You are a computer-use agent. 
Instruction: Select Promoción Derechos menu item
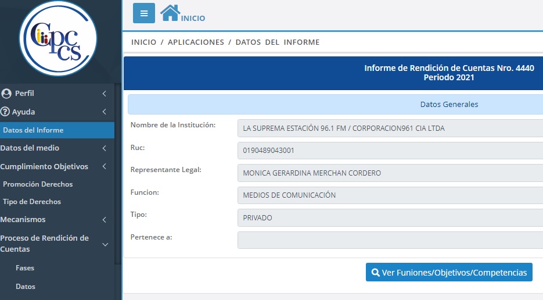[38, 184]
